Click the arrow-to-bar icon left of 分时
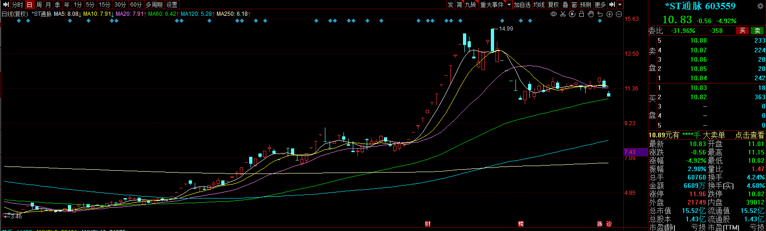The width and height of the screenshot is (766, 231). click(x=6, y=5)
